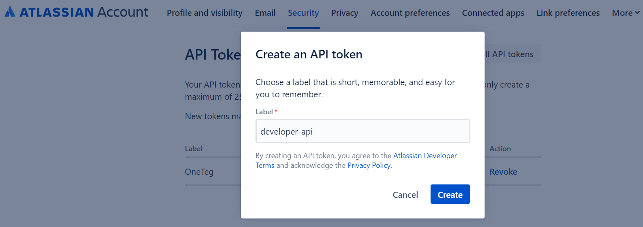The width and height of the screenshot is (643, 227).
Task: Switch to the Email tab
Action: click(x=265, y=13)
